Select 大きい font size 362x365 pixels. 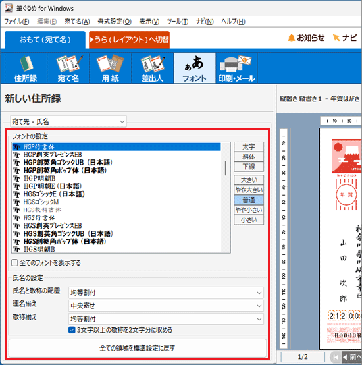(249, 180)
